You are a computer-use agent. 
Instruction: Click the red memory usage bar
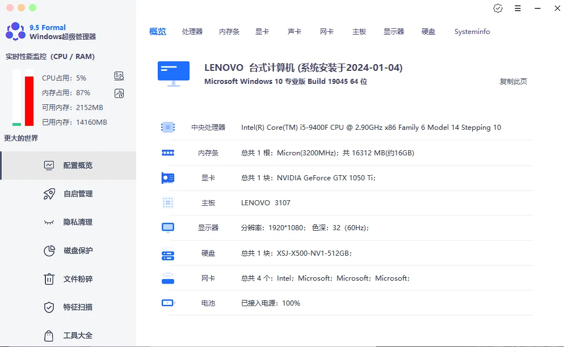tap(29, 101)
